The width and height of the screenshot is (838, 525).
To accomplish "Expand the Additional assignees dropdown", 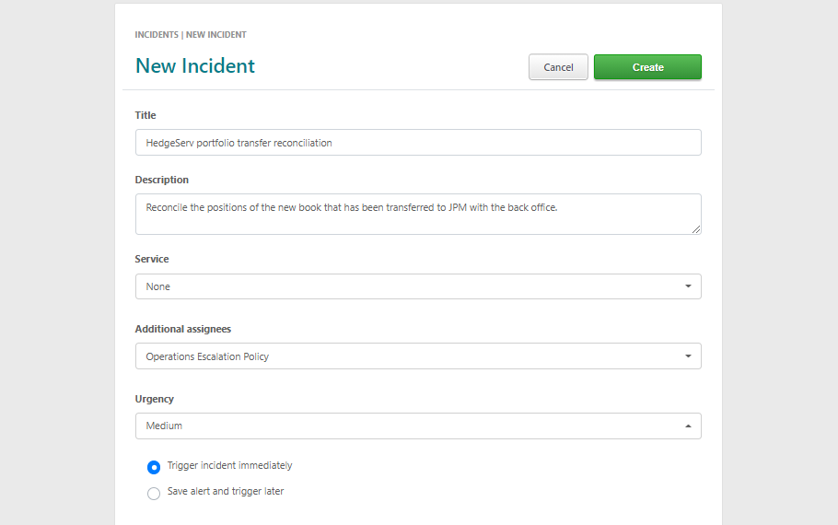I will point(418,356).
